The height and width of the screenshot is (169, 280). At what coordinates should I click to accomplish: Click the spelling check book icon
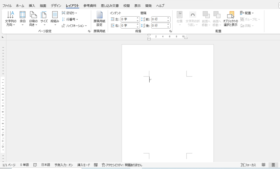coord(35,165)
